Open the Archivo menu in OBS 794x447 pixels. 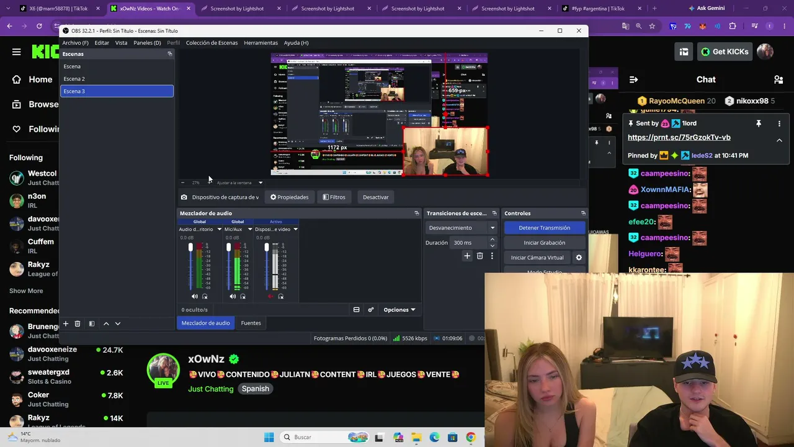[x=75, y=43]
